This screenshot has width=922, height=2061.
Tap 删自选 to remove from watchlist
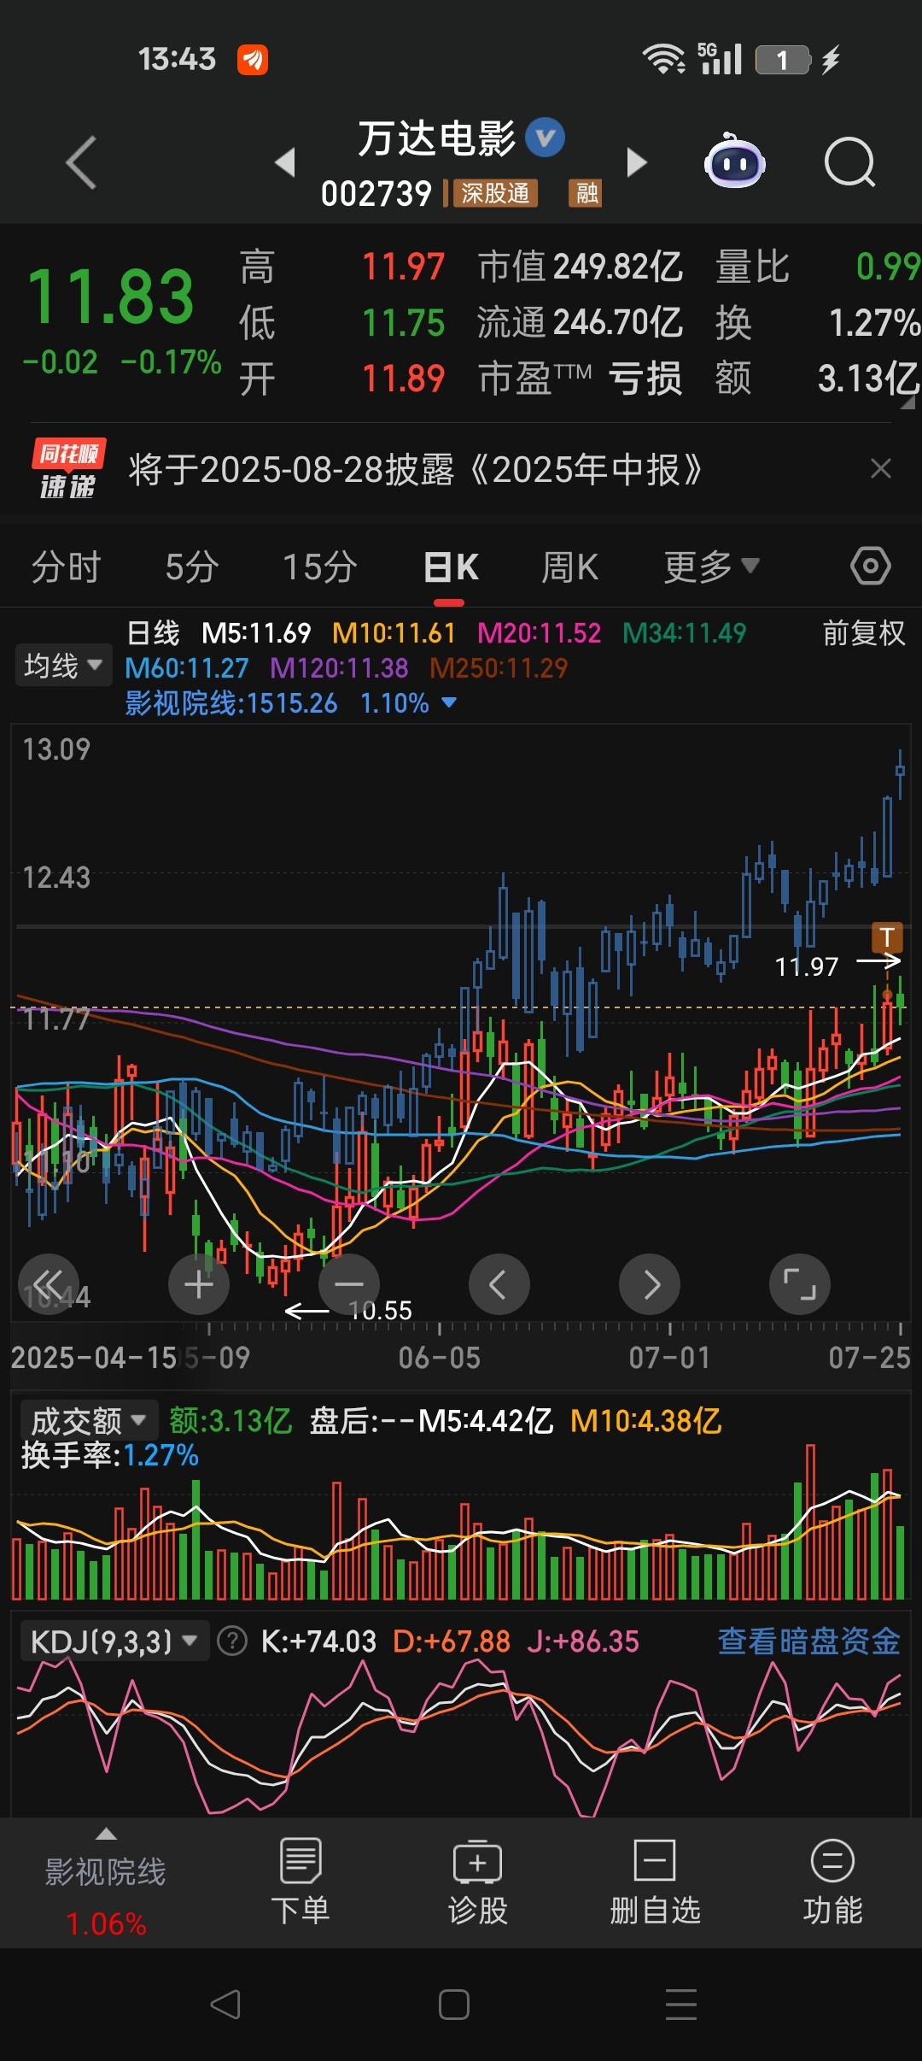click(x=655, y=1882)
